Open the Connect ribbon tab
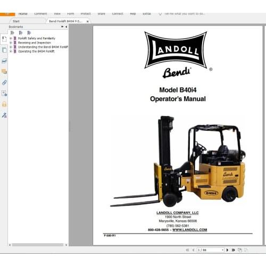 (x=118, y=14)
